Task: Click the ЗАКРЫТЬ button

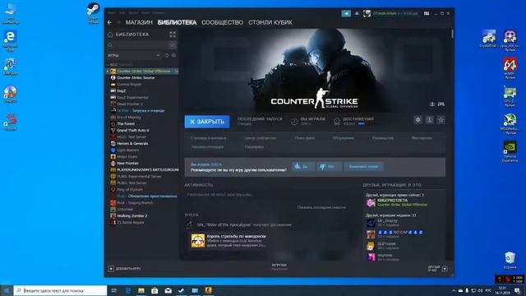Action: point(207,122)
